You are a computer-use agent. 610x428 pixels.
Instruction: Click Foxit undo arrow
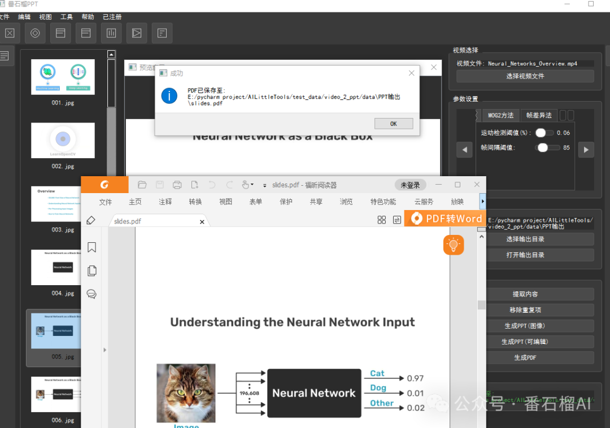click(x=212, y=185)
